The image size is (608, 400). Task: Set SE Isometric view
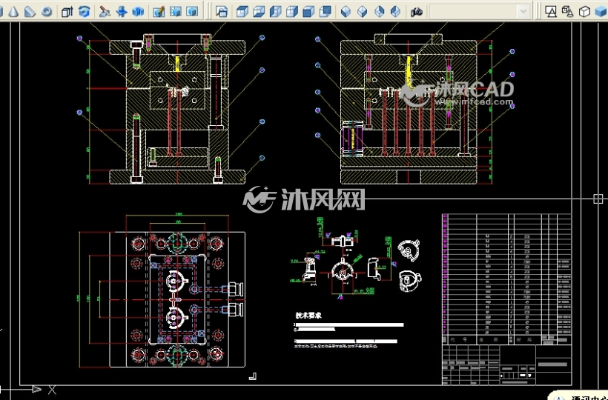pos(362,12)
